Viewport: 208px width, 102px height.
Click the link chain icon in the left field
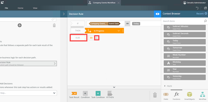pos(53,19)
